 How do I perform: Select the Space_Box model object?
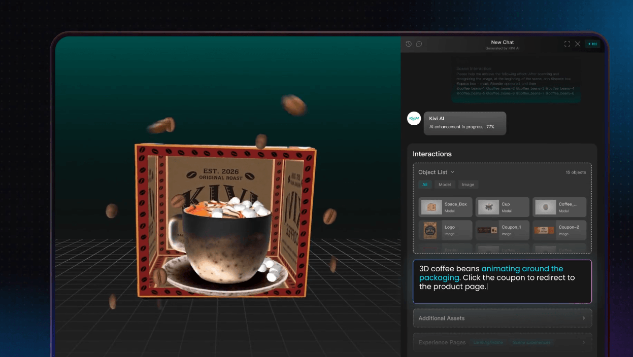pyautogui.click(x=446, y=207)
